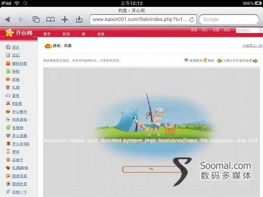The image size is (263, 197).
Task: Click the house icon for 买房子
Action: point(8,160)
